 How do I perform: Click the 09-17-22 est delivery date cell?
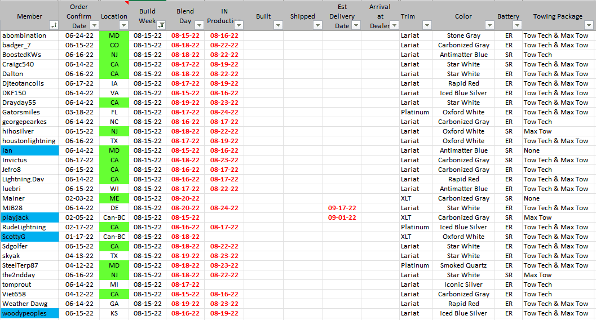pyautogui.click(x=342, y=208)
